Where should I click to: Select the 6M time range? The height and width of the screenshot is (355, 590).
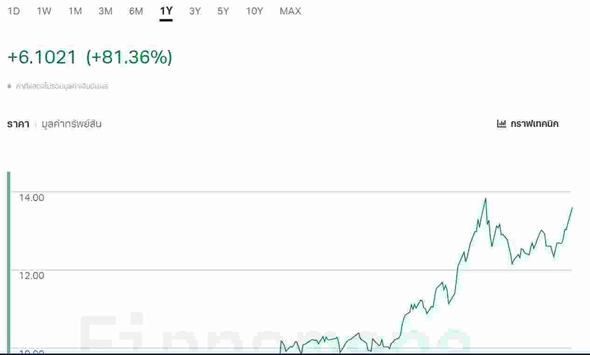(136, 11)
